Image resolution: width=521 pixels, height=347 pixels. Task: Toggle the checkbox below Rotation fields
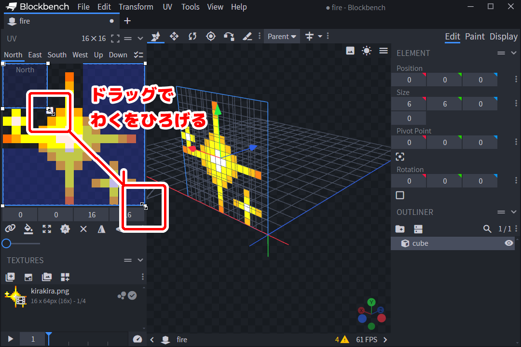[x=400, y=195]
